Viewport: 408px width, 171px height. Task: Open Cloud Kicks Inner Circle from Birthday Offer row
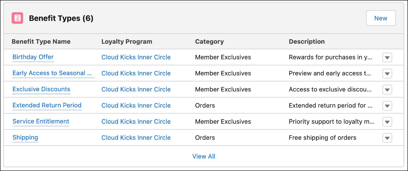(x=136, y=57)
